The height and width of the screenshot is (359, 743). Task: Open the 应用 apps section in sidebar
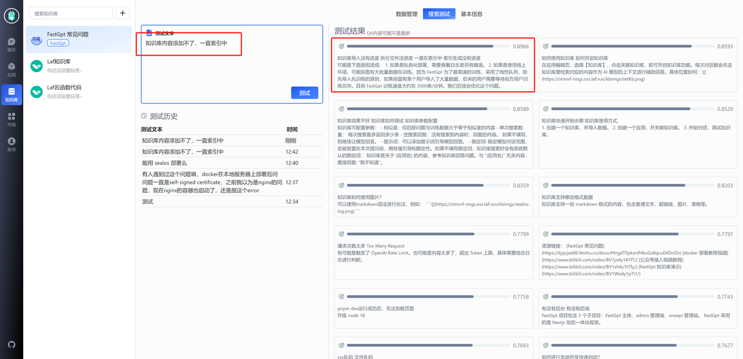11,69
